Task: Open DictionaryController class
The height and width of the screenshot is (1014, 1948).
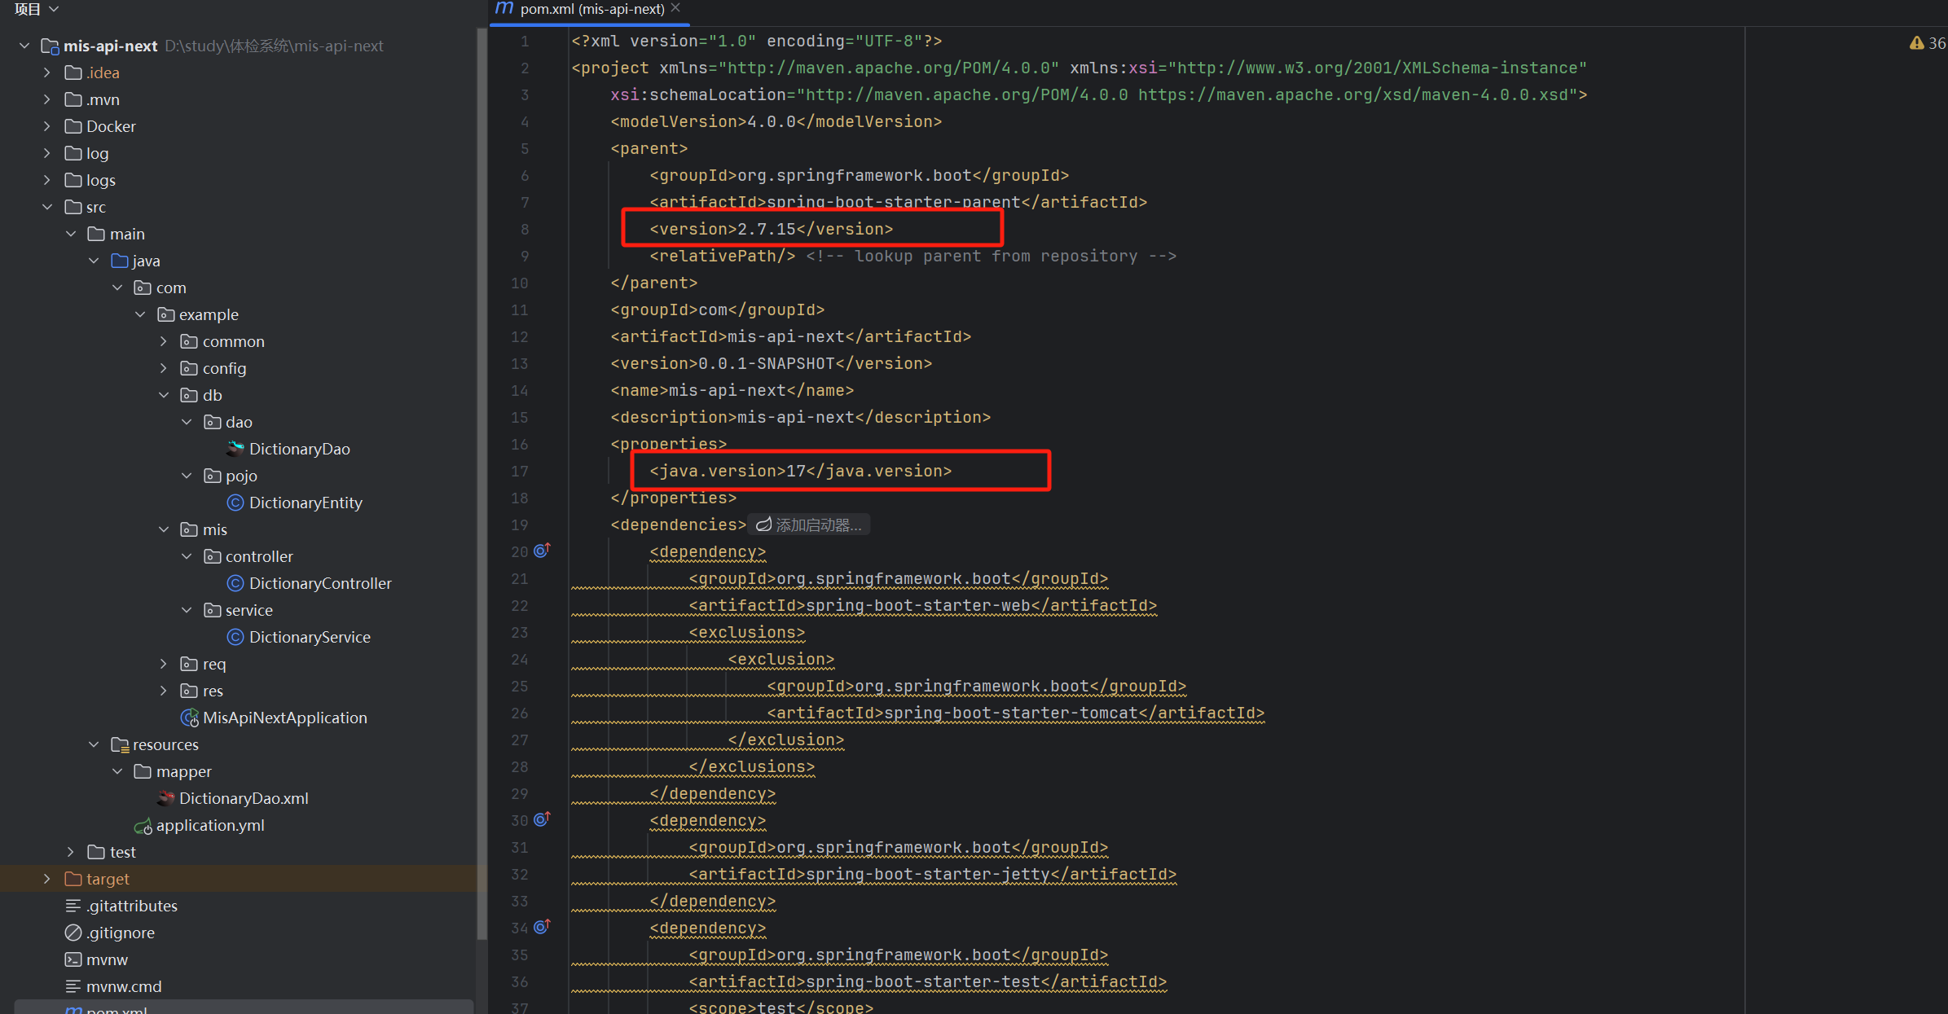Action: point(319,583)
